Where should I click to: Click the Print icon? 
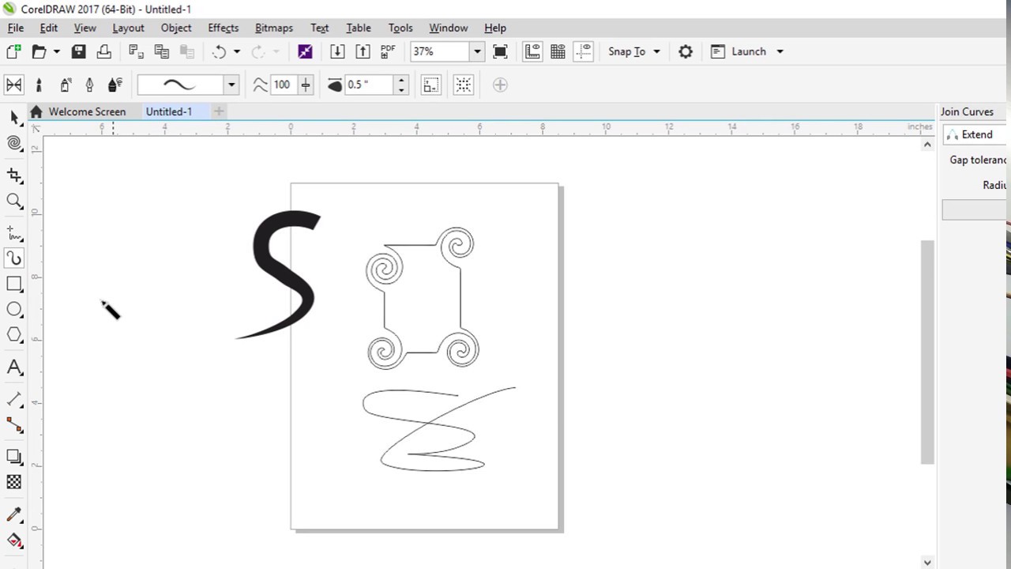click(x=103, y=51)
